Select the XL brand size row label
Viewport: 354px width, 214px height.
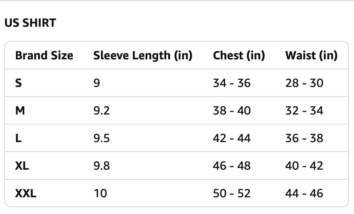(22, 166)
